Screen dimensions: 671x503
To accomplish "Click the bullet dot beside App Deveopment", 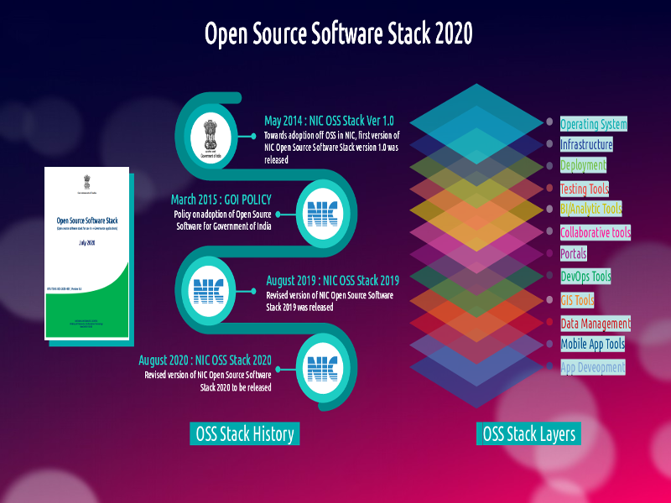I will [549, 366].
